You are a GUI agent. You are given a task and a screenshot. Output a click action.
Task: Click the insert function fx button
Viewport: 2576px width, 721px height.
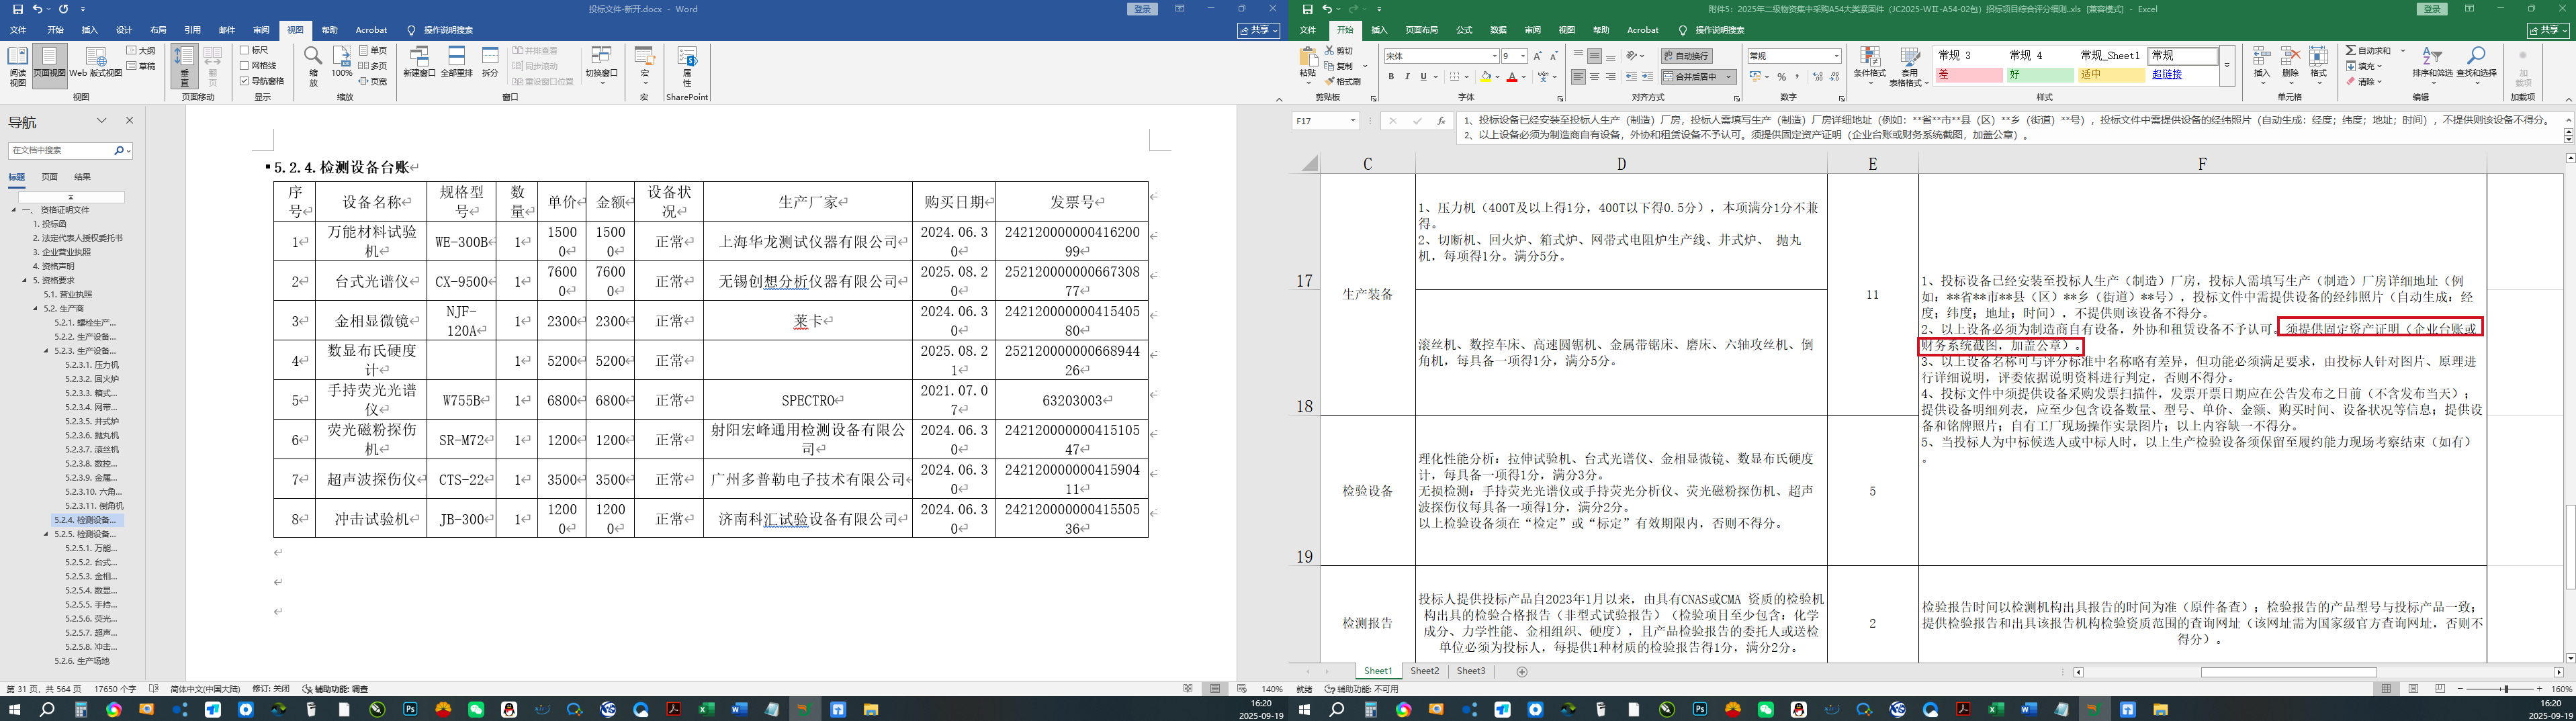click(x=1441, y=121)
